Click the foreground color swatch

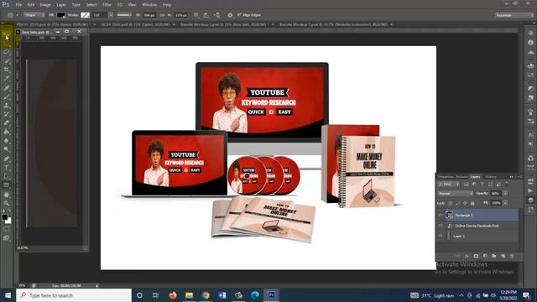(5, 217)
